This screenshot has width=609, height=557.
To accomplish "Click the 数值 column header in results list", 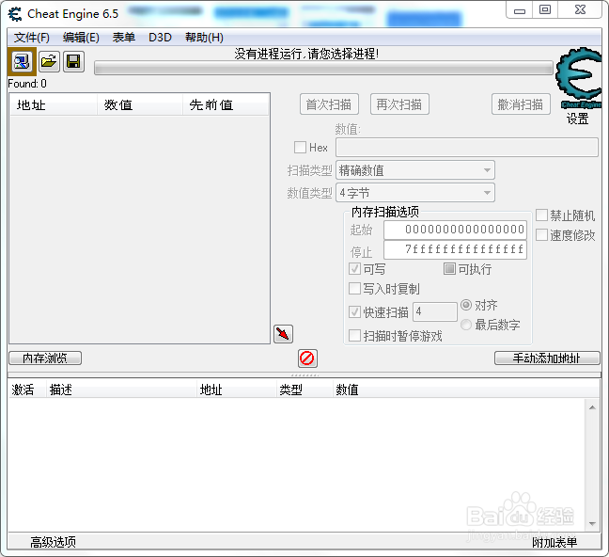I will 140,105.
